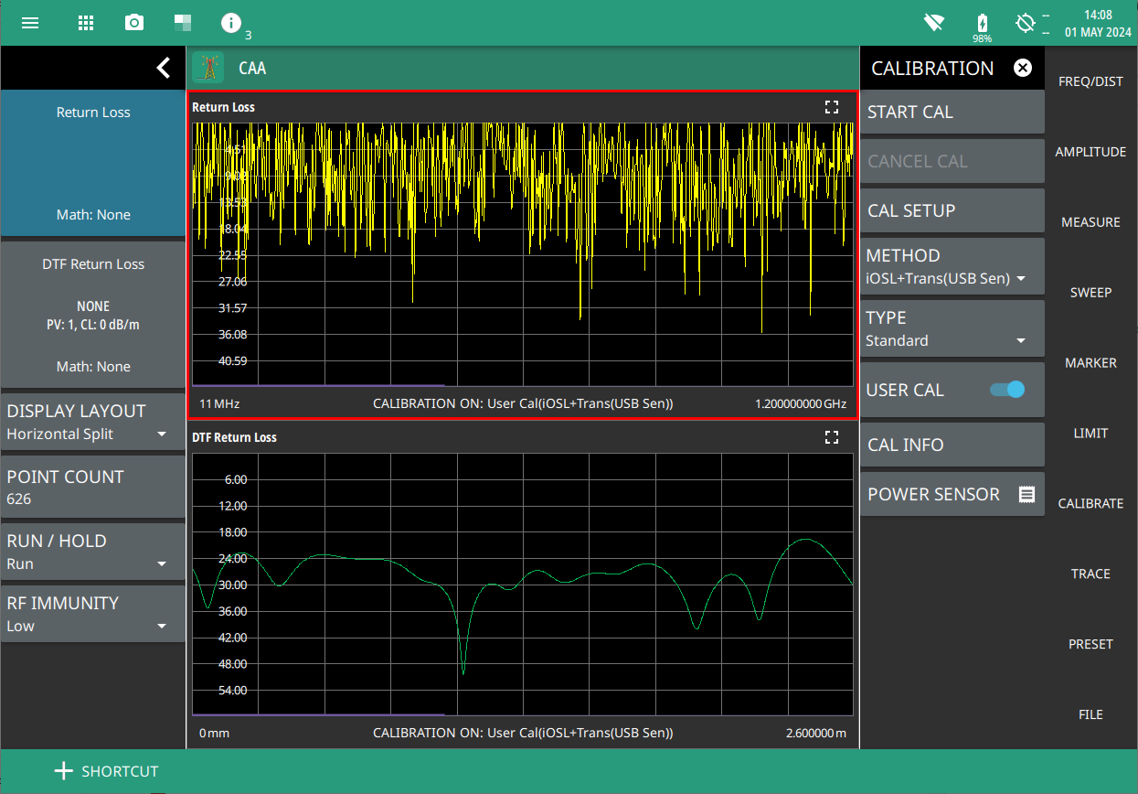
Task: Open the FREQ/DIST menu
Action: [1090, 81]
